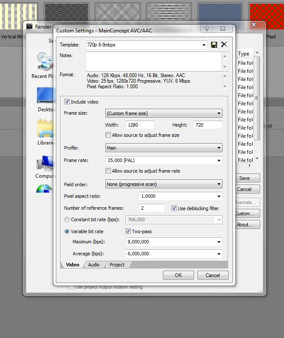Expand the Profile dropdown
This screenshot has height=338, width=284.
(x=164, y=148)
